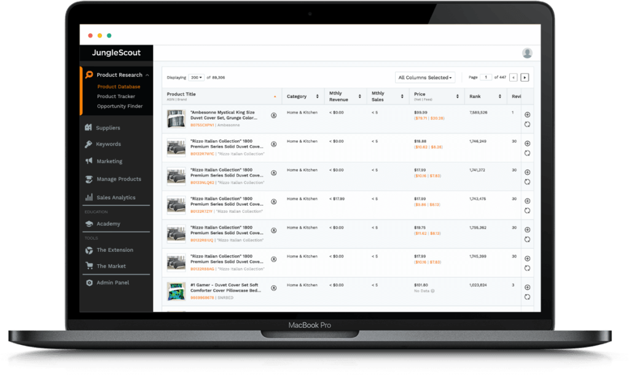Click the #1 Gamer duvet product thumbnail
The height and width of the screenshot is (375, 629).
tap(176, 291)
